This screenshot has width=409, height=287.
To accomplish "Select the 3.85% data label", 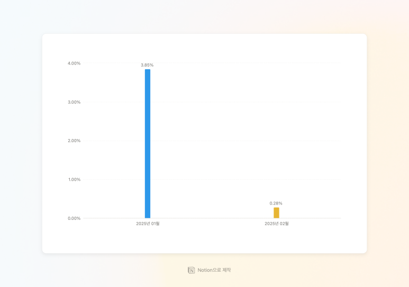I will (147, 65).
